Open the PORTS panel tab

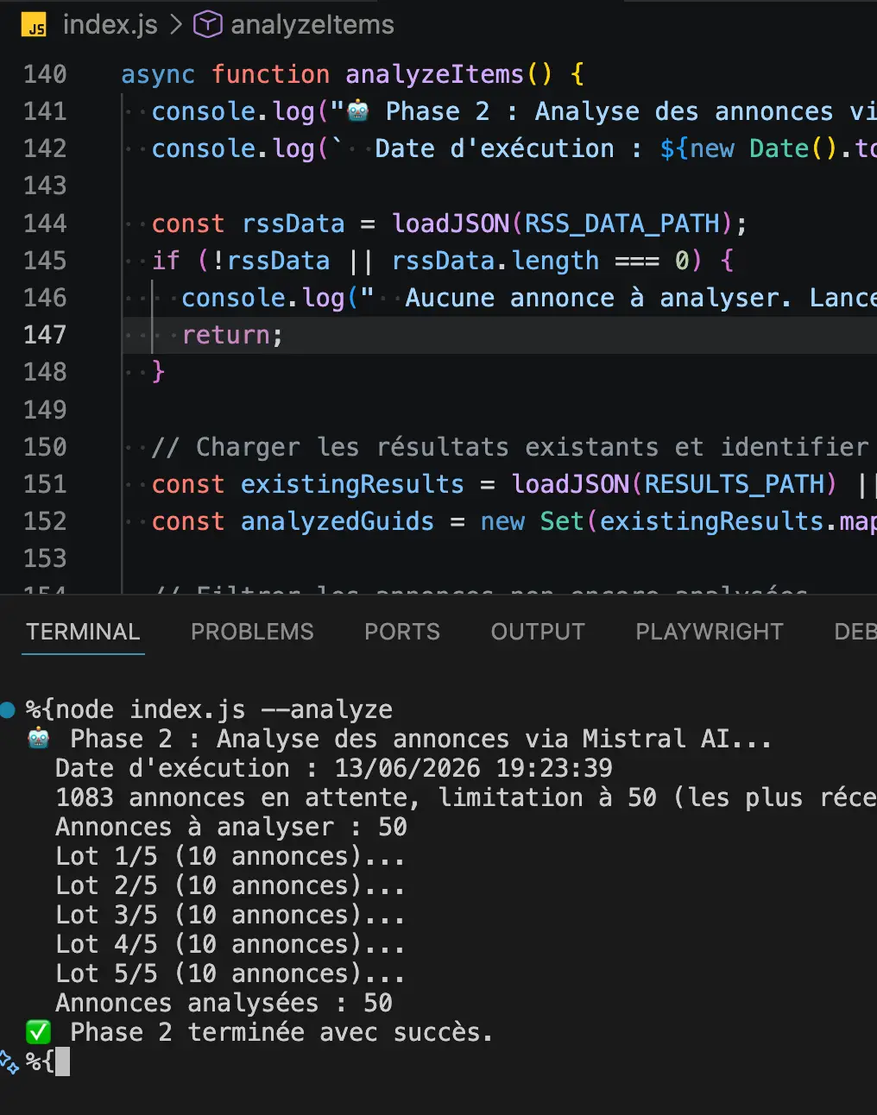click(x=402, y=632)
